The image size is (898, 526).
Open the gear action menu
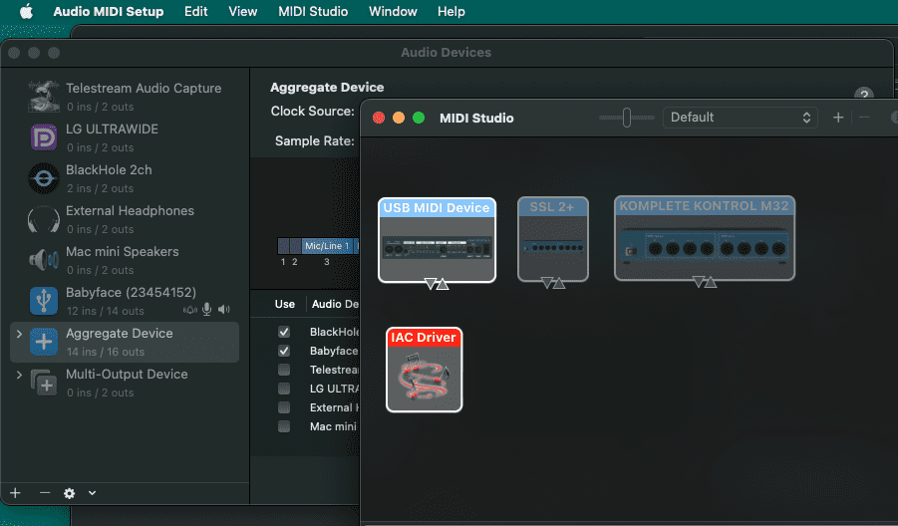(70, 493)
